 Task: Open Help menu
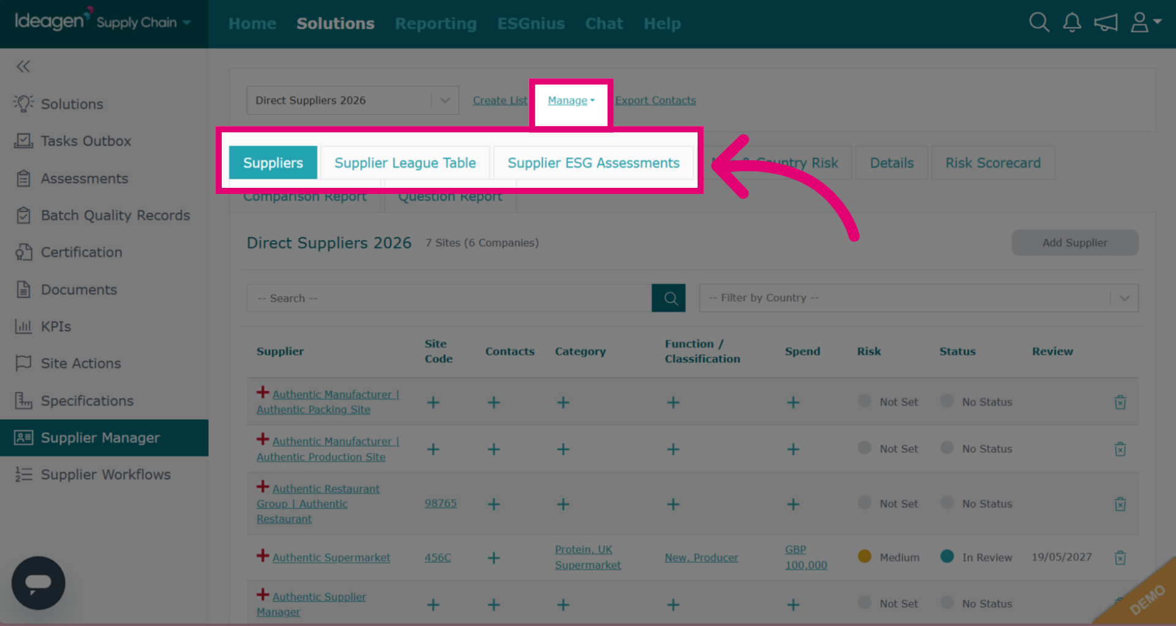pos(662,23)
